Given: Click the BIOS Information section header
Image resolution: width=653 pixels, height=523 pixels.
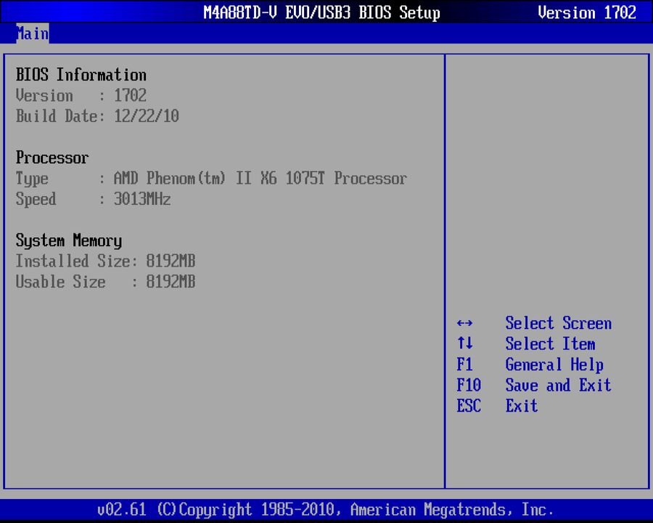Looking at the screenshot, I should 81,75.
